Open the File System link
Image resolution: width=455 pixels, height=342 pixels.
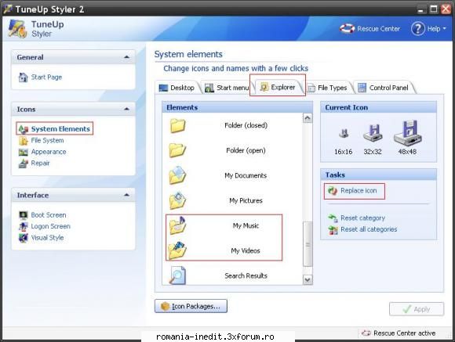click(47, 140)
